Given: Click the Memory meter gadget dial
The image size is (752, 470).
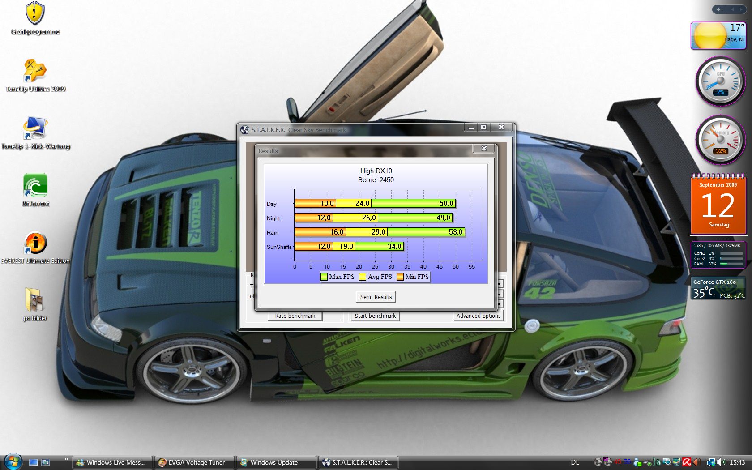Looking at the screenshot, I should (720, 140).
